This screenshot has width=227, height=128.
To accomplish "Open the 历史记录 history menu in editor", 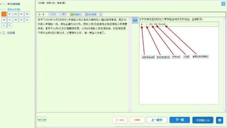I will pos(162,24).
